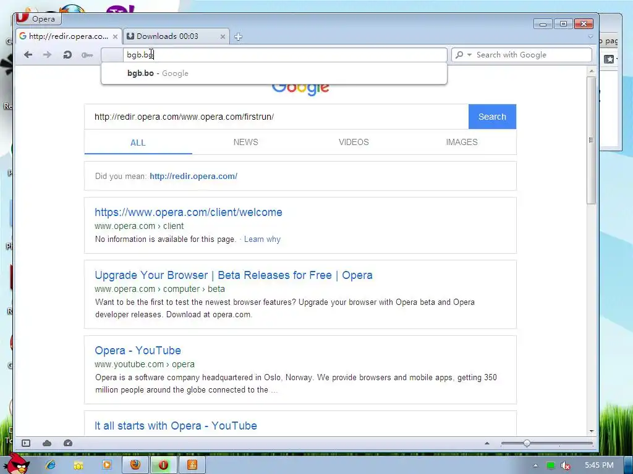Adjust the zoom slider handle
633x474 pixels.
pyautogui.click(x=527, y=443)
